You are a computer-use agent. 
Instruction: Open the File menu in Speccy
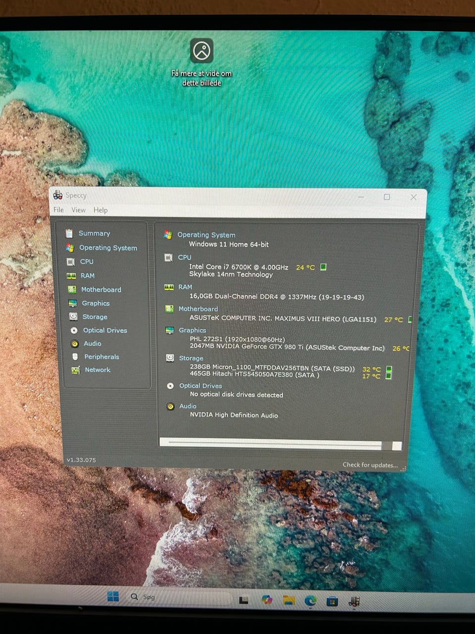(58, 210)
